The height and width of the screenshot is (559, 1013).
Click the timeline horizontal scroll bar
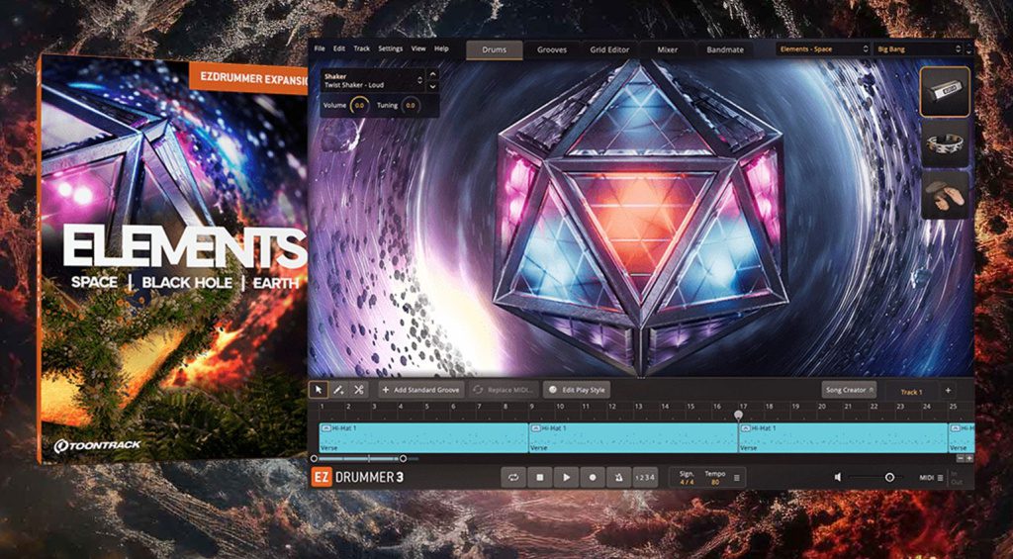pos(358,459)
